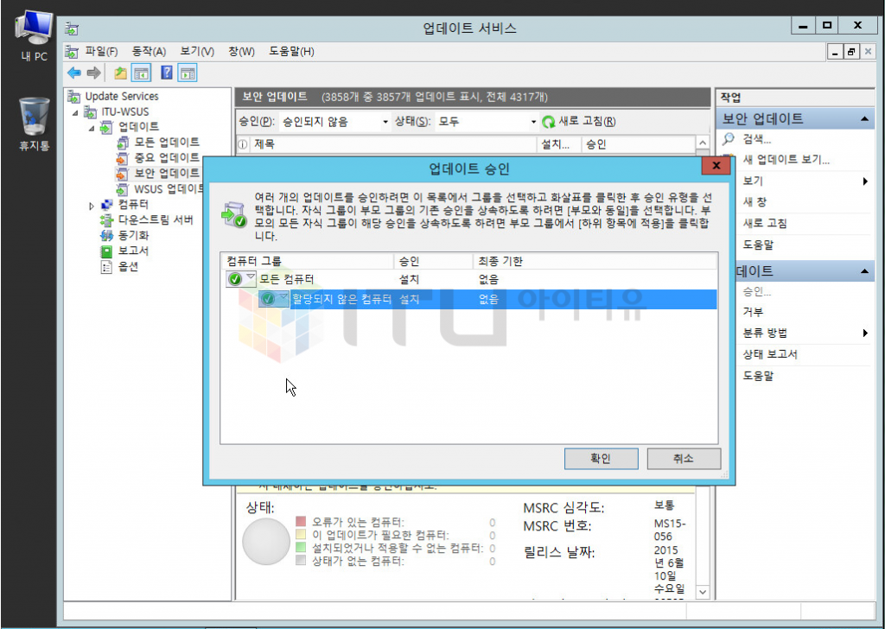The width and height of the screenshot is (885, 629).
Task: Toggle the Show/Hide Action Pane icon
Action: [x=187, y=73]
